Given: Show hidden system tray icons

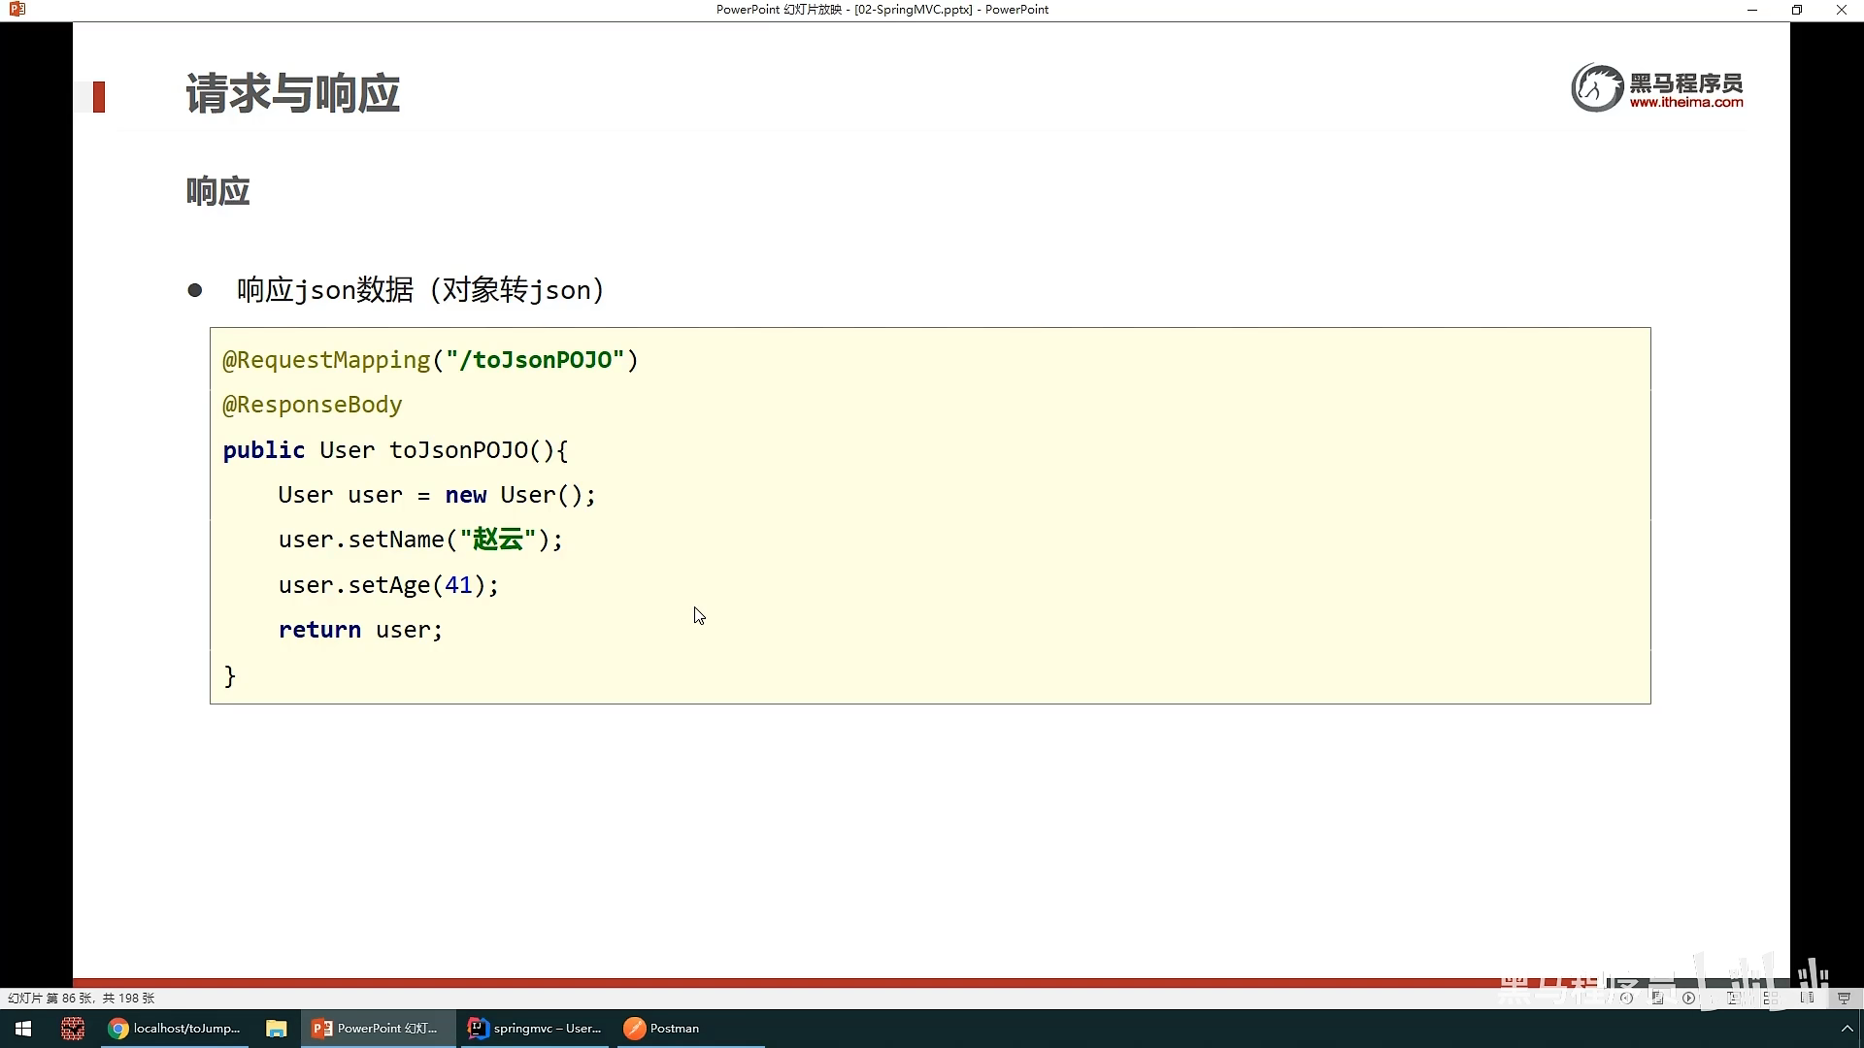Looking at the screenshot, I should [1847, 1029].
